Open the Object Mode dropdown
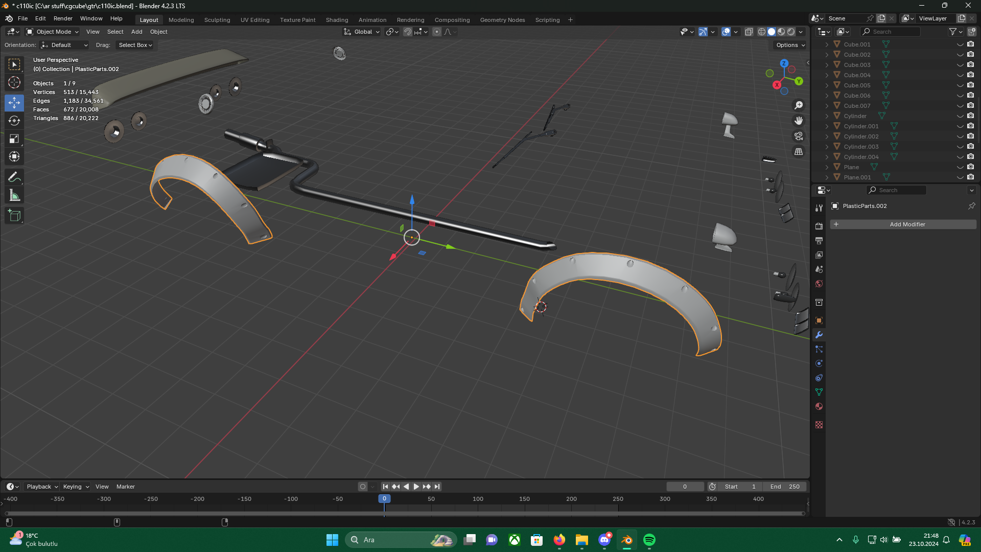981x552 pixels. (x=53, y=32)
